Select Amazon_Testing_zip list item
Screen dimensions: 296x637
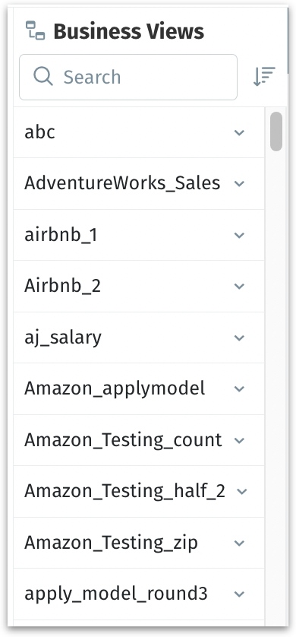(139, 543)
